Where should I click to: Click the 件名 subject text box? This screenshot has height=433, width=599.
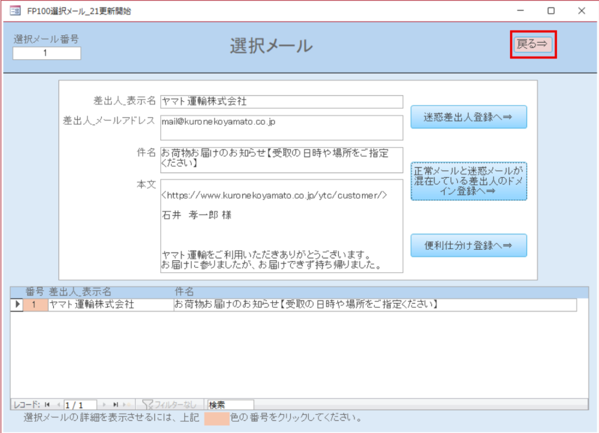tap(281, 160)
